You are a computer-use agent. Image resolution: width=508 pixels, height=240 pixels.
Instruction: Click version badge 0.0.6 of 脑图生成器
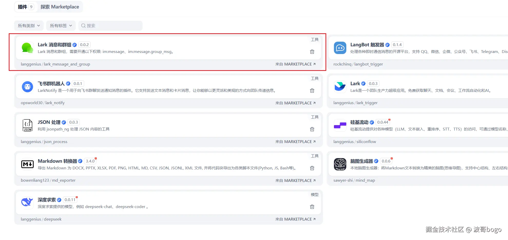point(386,161)
